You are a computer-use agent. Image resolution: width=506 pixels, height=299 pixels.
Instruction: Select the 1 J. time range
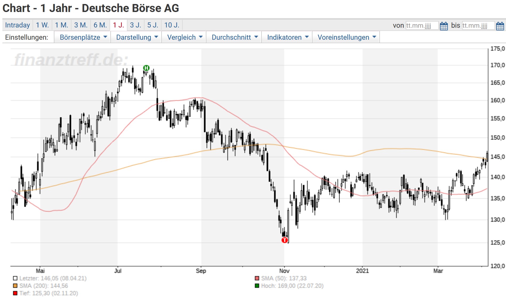pos(118,25)
